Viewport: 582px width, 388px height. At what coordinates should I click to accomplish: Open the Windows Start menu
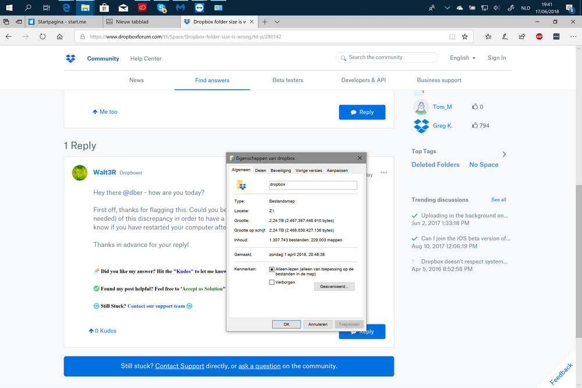click(9, 8)
